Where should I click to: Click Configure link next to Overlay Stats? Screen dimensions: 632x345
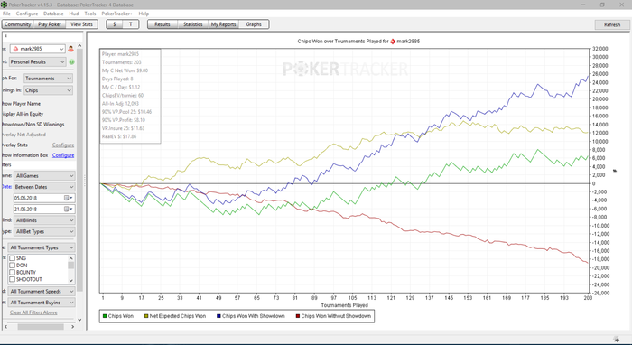point(63,145)
